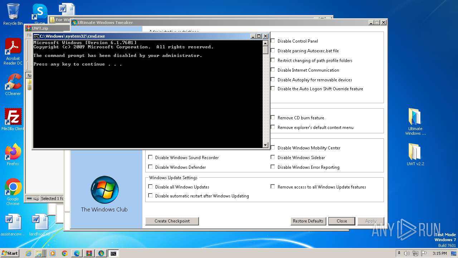Open Google Chrome desktop icon

point(13,192)
